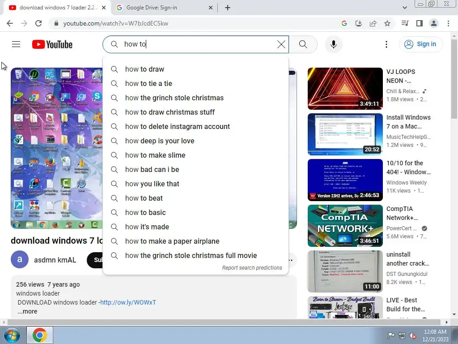This screenshot has width=458, height=344.
Task: Open Google icon in address bar
Action: (x=344, y=23)
